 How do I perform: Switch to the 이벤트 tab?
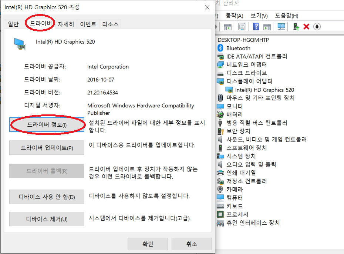(88, 24)
